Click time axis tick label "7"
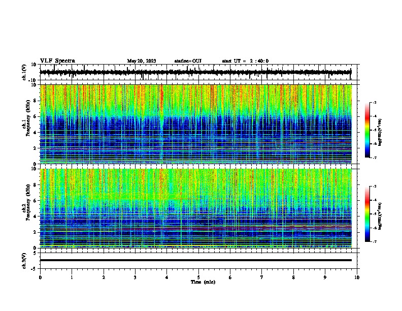Image resolution: width=402 pixels, height=311 pixels. (262, 277)
